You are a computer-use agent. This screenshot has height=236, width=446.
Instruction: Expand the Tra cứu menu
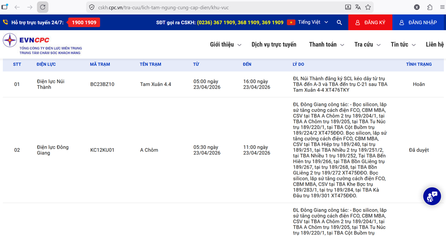tap(367, 44)
